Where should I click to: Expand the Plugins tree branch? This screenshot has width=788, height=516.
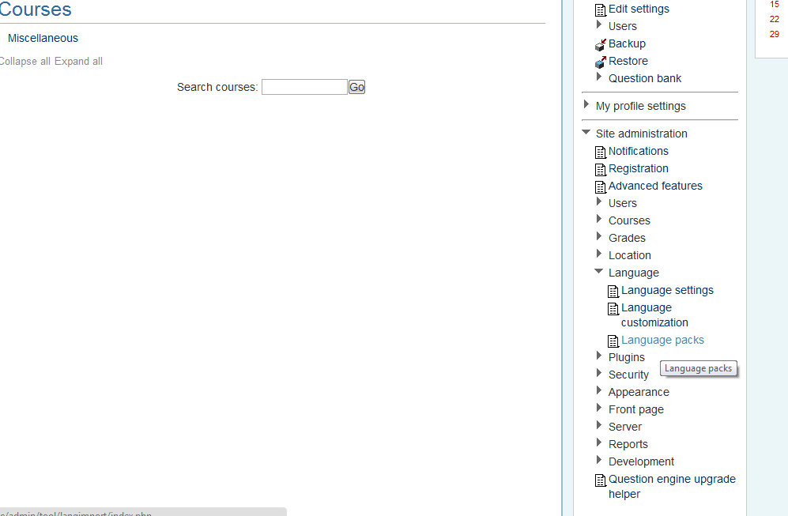pyautogui.click(x=599, y=356)
